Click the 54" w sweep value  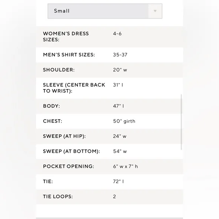[120, 151]
